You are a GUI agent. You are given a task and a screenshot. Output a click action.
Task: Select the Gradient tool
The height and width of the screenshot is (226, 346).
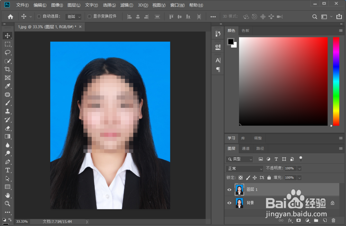(x=8, y=136)
